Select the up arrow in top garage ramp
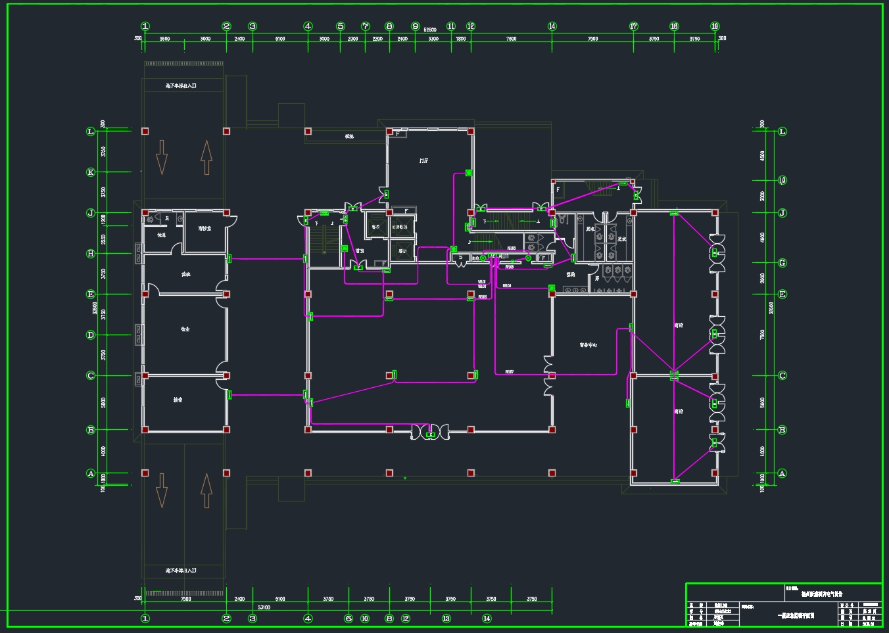Viewport: 889px width, 633px height. tap(206, 157)
